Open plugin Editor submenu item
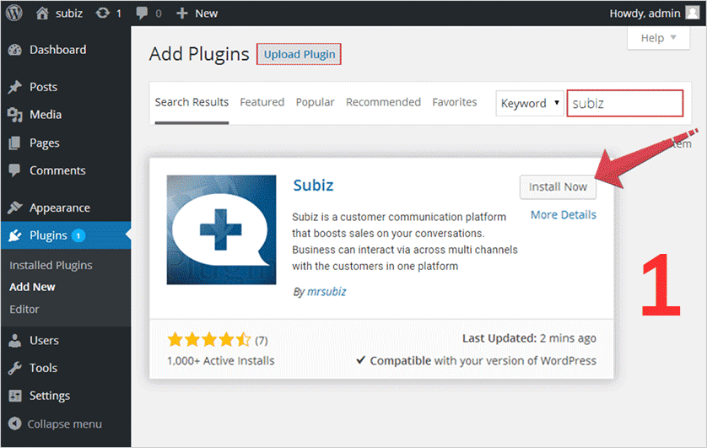Screen dimensions: 707x448 coord(24,309)
